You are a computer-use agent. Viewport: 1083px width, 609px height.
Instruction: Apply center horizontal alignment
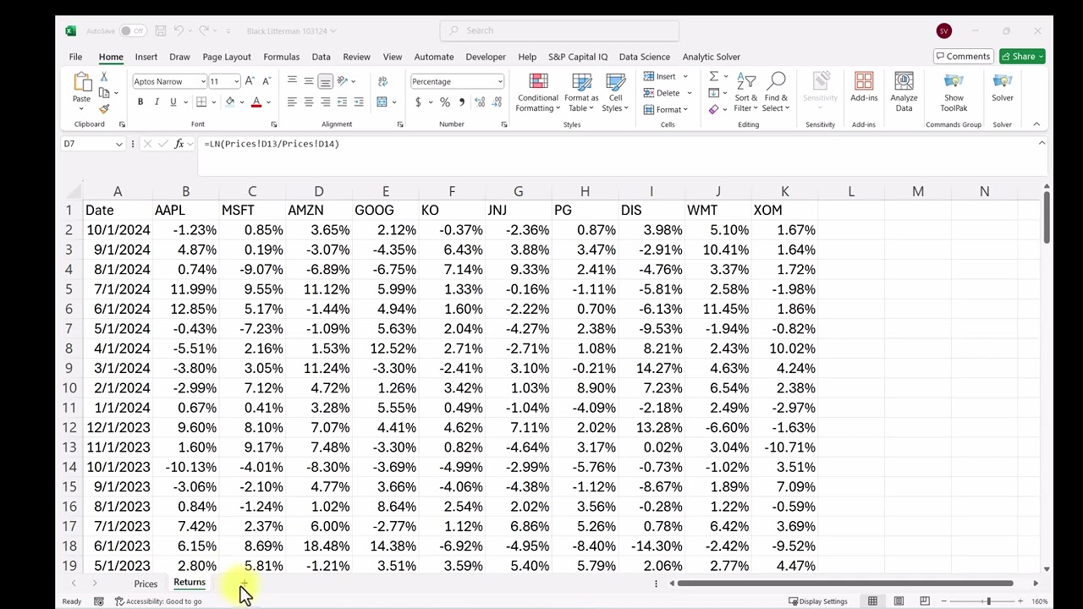[x=309, y=102]
